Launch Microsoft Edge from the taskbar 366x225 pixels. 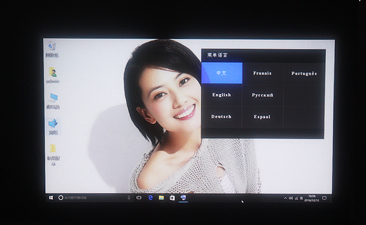click(x=150, y=198)
